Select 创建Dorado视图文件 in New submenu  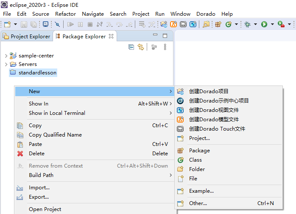[x=229, y=110]
